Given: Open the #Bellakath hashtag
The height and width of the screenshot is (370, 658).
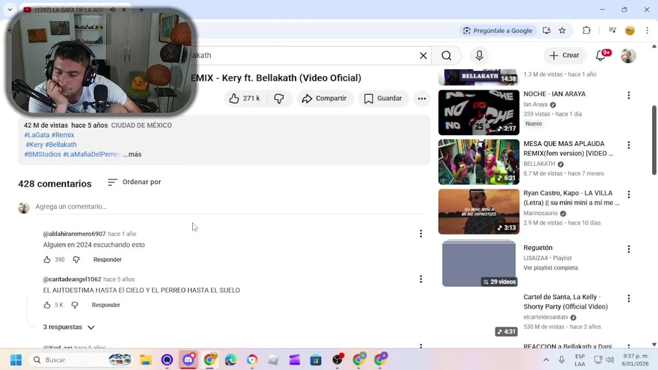Looking at the screenshot, I should tap(61, 145).
